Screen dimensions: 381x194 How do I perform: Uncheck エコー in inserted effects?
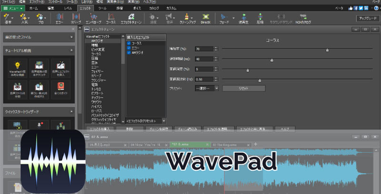(x=129, y=48)
